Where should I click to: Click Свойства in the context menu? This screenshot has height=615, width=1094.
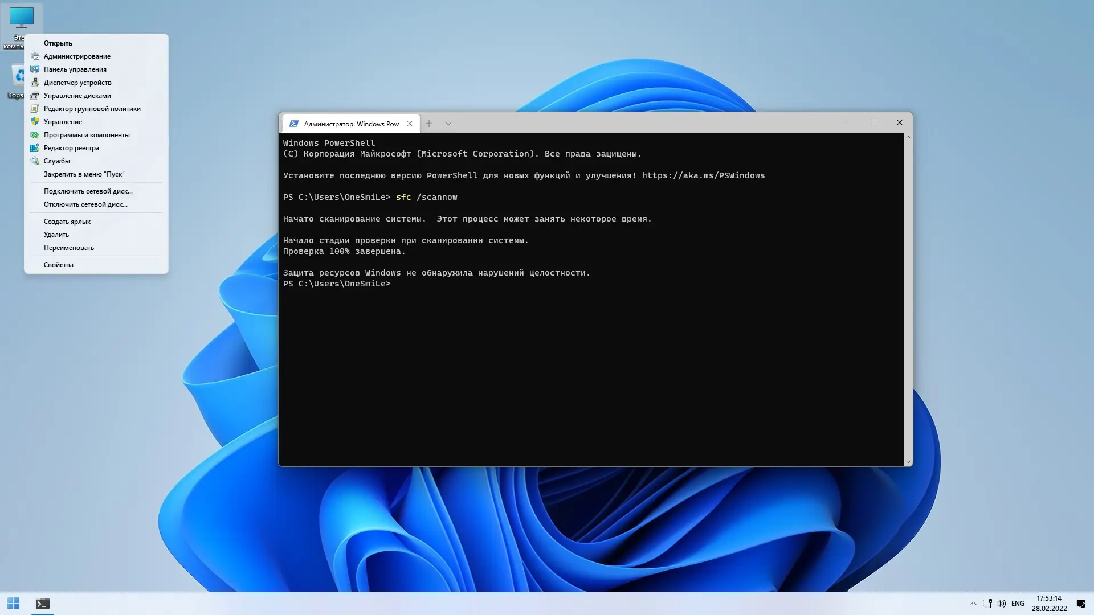pos(58,265)
